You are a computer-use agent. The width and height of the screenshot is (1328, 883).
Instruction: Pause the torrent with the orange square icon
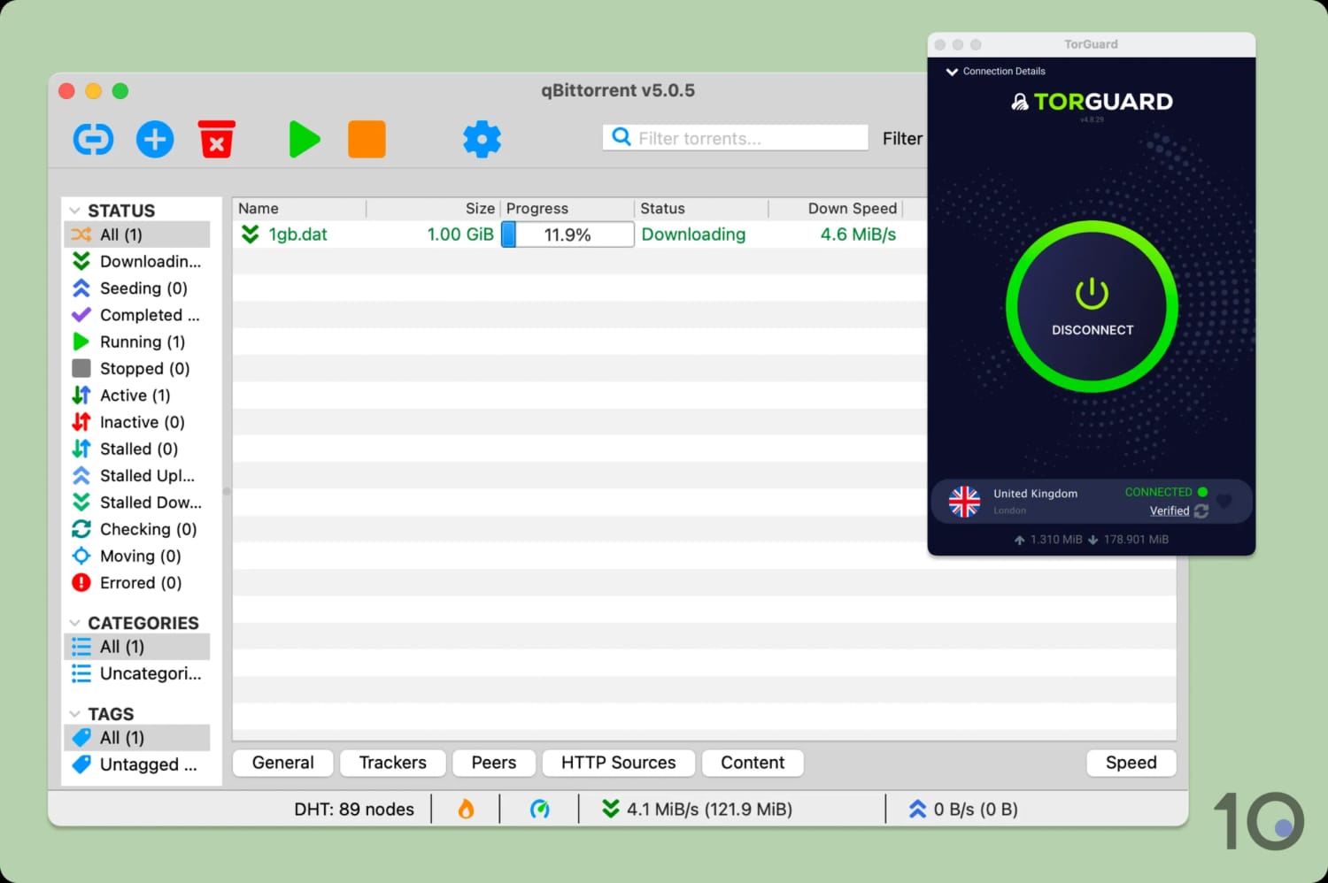367,139
